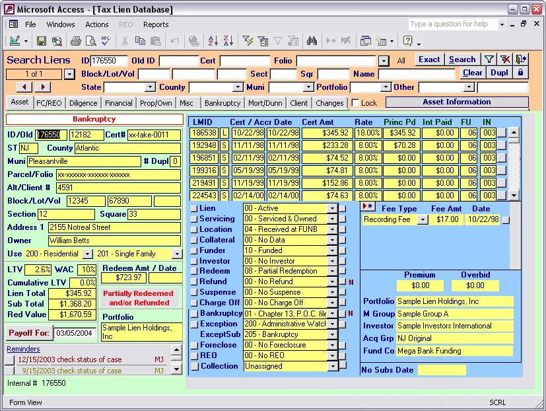The image size is (546, 411).
Task: Open the Collection dropdown showing Unassigned
Action: click(333, 366)
